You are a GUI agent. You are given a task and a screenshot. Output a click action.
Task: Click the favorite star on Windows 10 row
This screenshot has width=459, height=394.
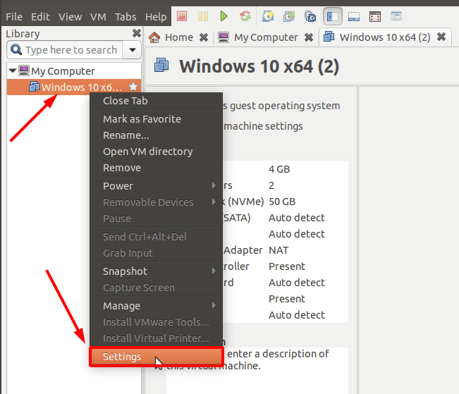point(133,87)
